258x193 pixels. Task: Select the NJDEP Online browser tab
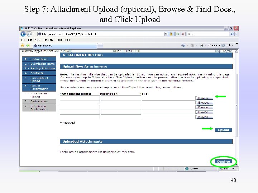pos(65,46)
